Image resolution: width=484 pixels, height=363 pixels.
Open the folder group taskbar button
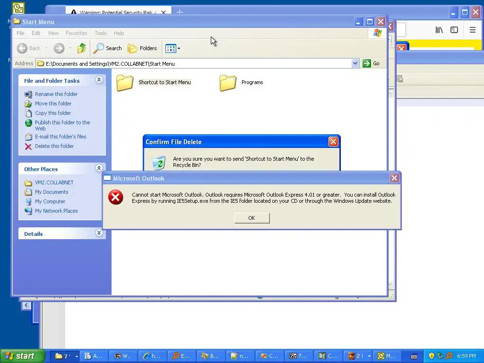click(x=63, y=356)
